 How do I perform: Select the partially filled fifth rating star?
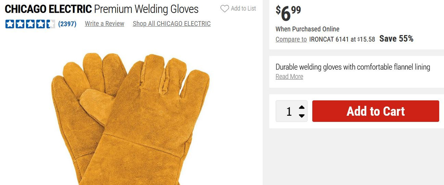coord(51,24)
